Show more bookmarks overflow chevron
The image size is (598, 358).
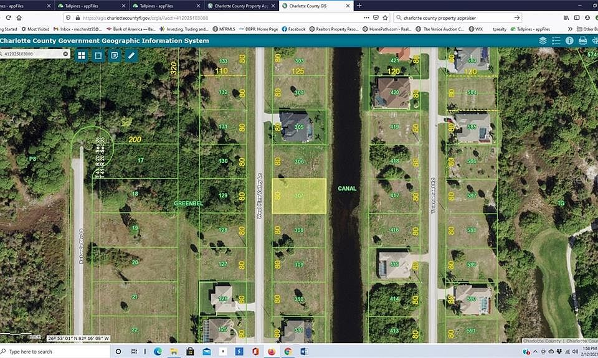pos(570,29)
